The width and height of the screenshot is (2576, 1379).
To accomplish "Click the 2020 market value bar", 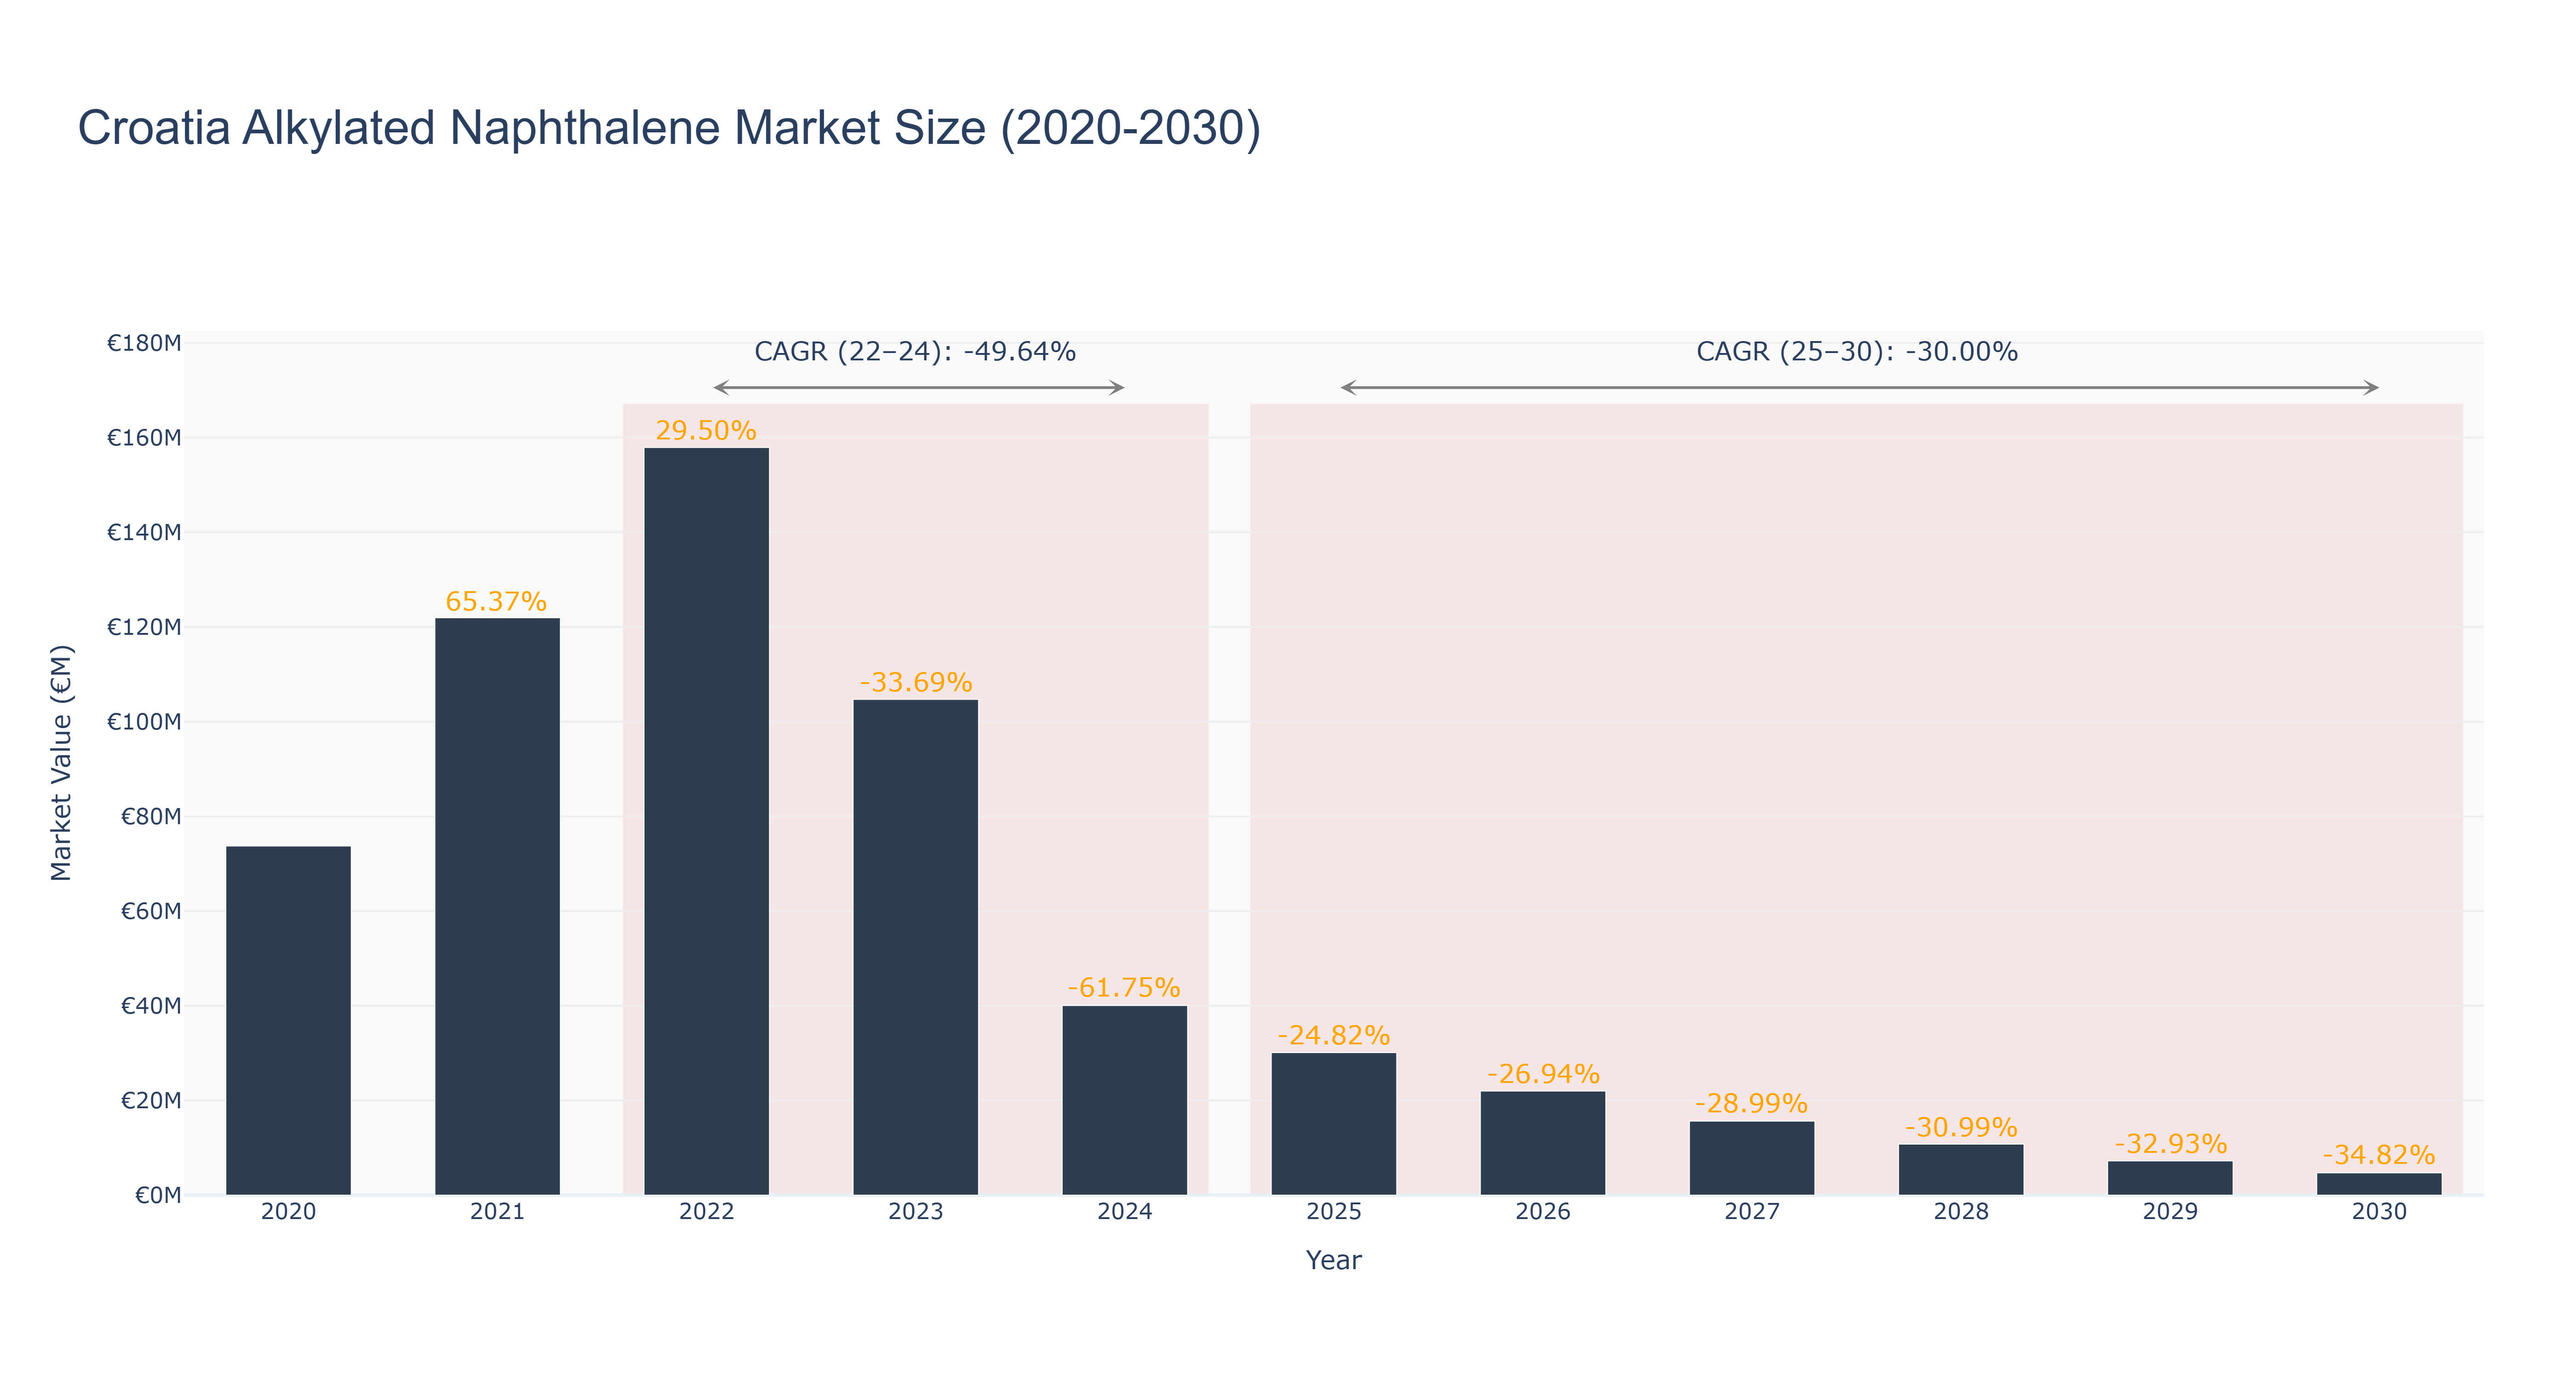I will 288,1020.
